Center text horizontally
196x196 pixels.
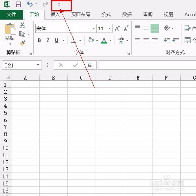tap(146, 40)
